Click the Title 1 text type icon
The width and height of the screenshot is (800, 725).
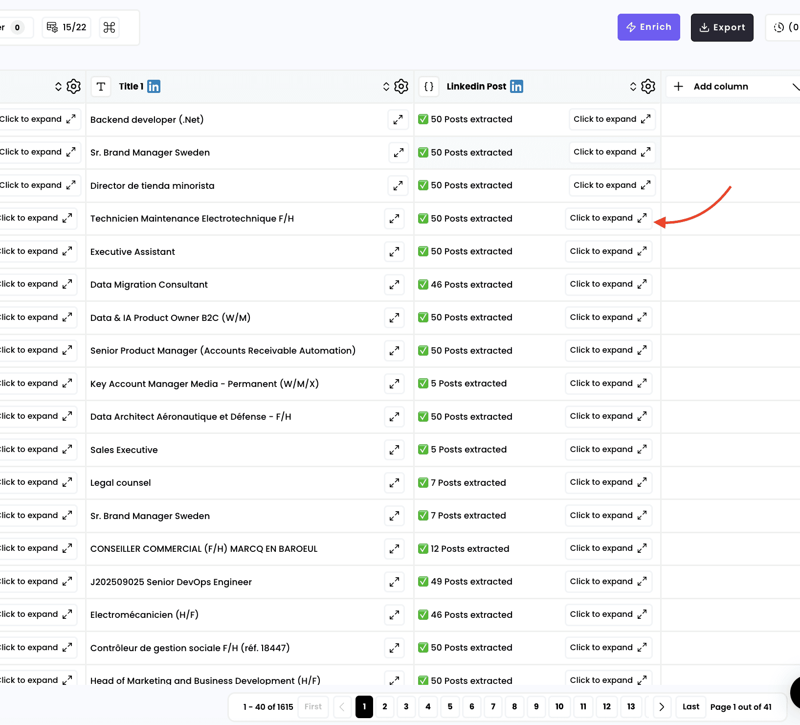pos(101,87)
